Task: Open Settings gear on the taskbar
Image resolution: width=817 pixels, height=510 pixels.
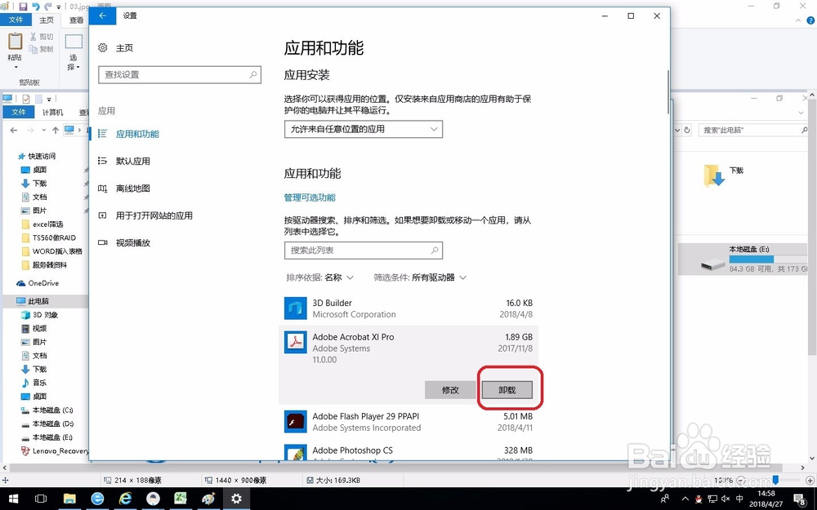Action: point(237,499)
